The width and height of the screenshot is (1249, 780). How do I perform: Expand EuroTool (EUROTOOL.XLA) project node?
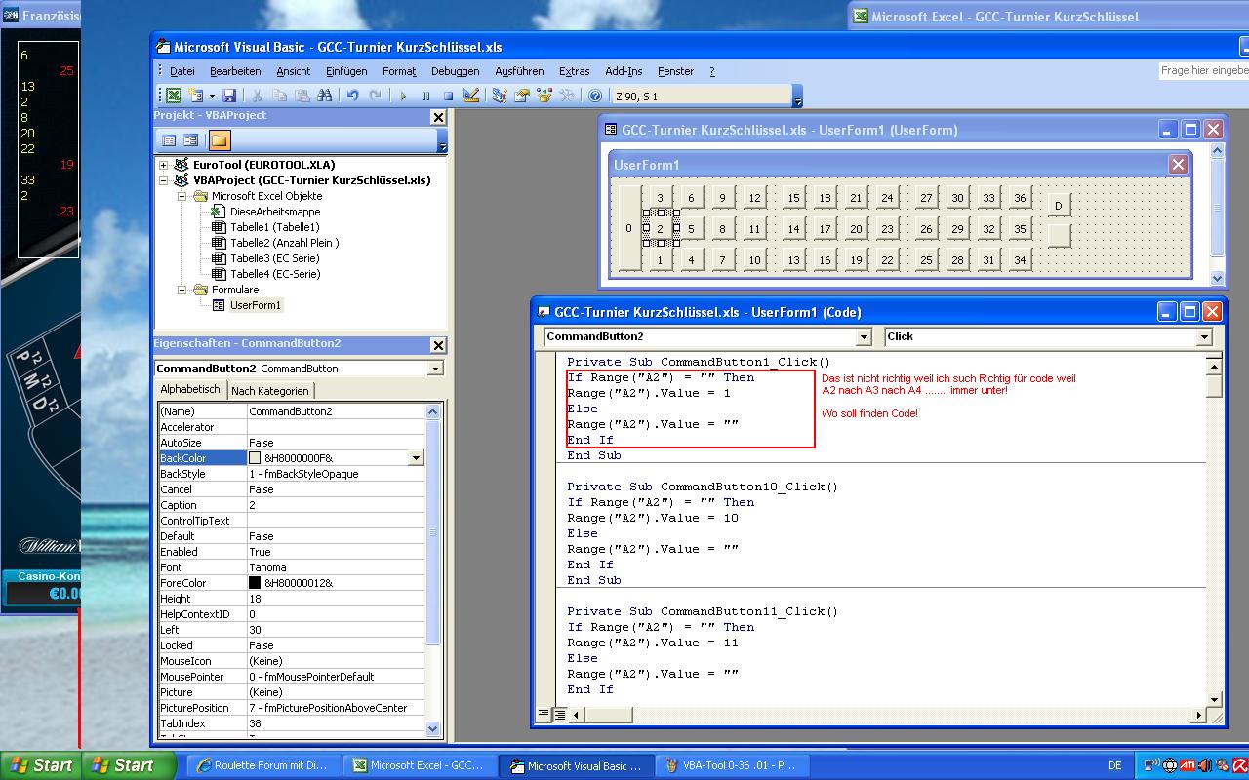tap(164, 165)
